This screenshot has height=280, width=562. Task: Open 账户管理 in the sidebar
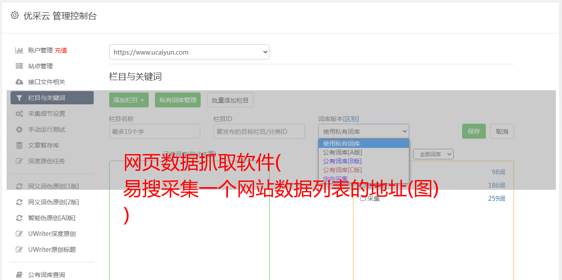pos(40,50)
